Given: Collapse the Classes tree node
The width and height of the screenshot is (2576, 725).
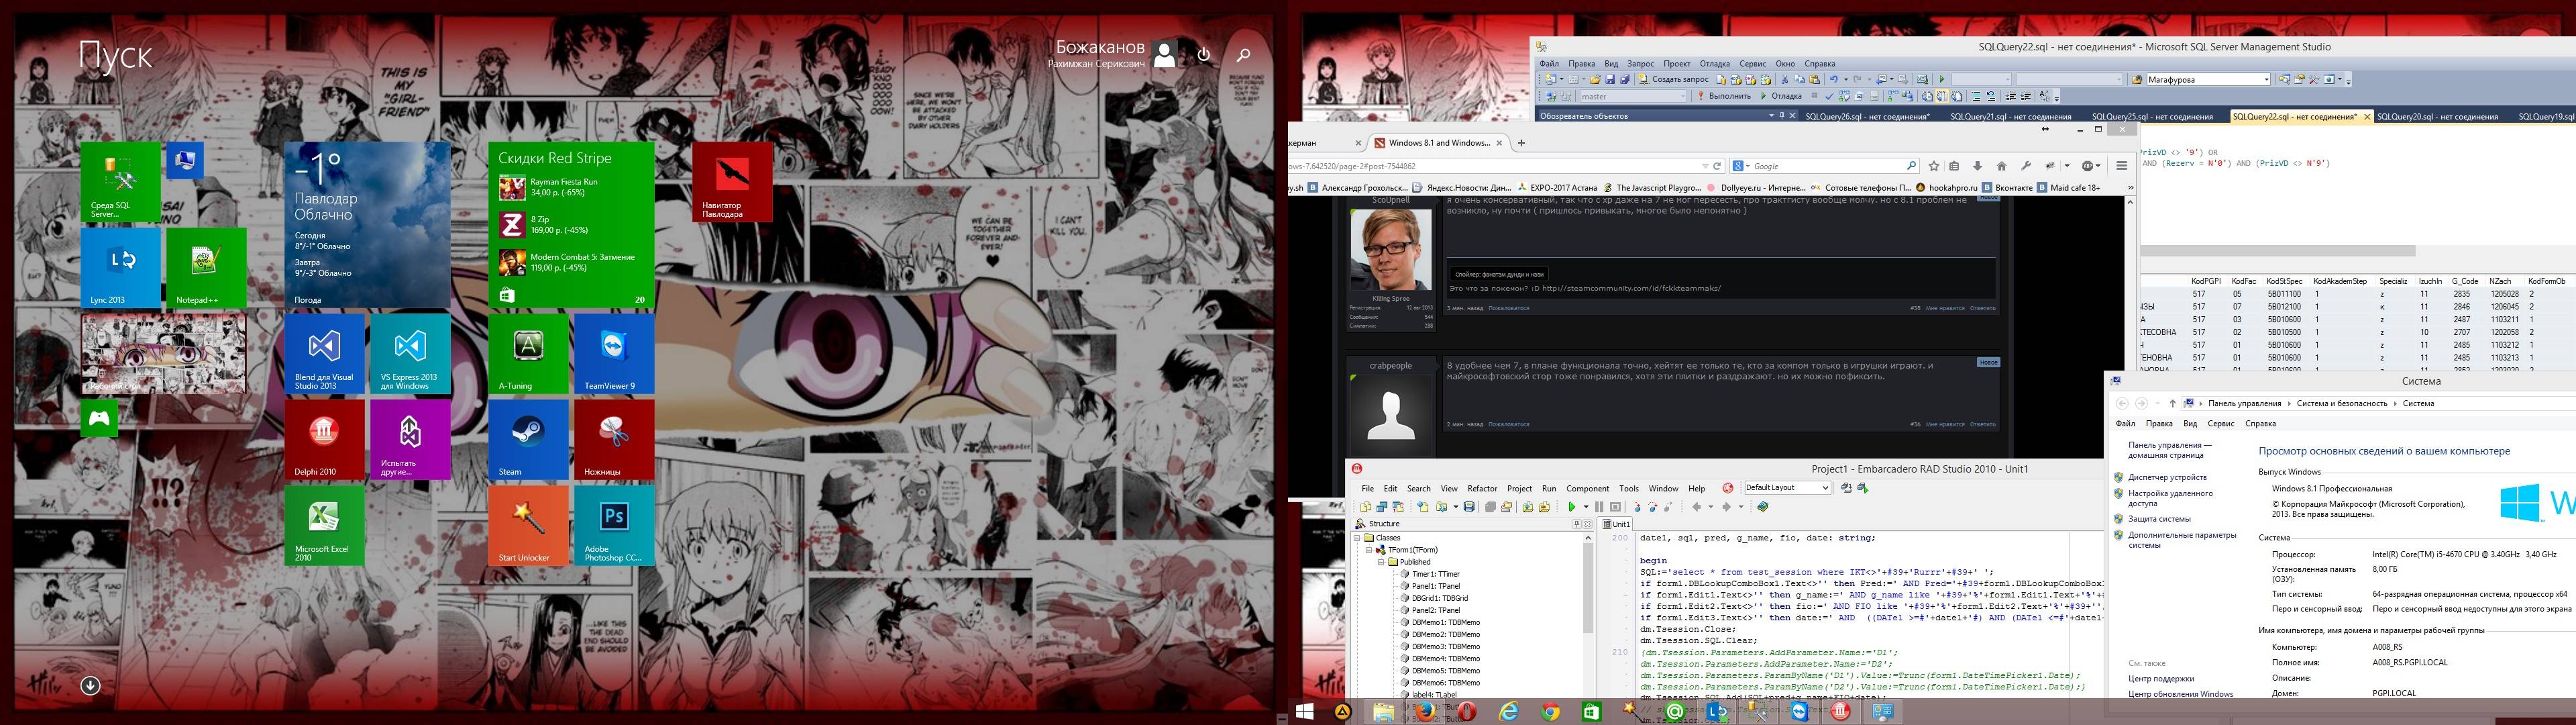Looking at the screenshot, I should (x=1358, y=538).
